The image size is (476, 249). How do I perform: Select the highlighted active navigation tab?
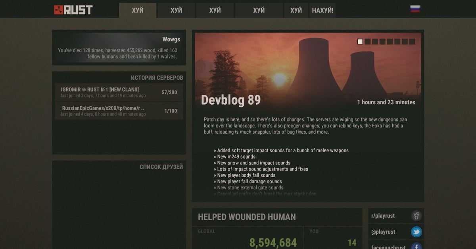[138, 10]
